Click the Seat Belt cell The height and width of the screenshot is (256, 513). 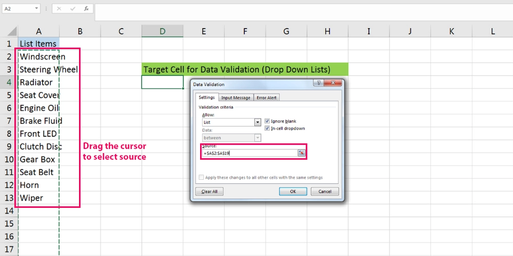tap(38, 172)
